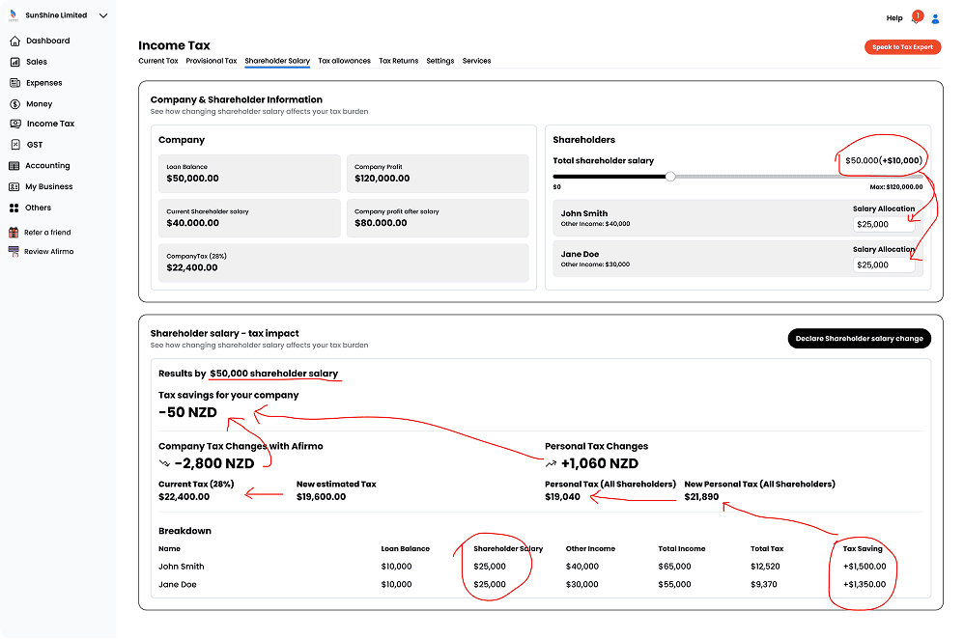
Task: Click the total shareholder salary slider handle
Action: [670, 177]
